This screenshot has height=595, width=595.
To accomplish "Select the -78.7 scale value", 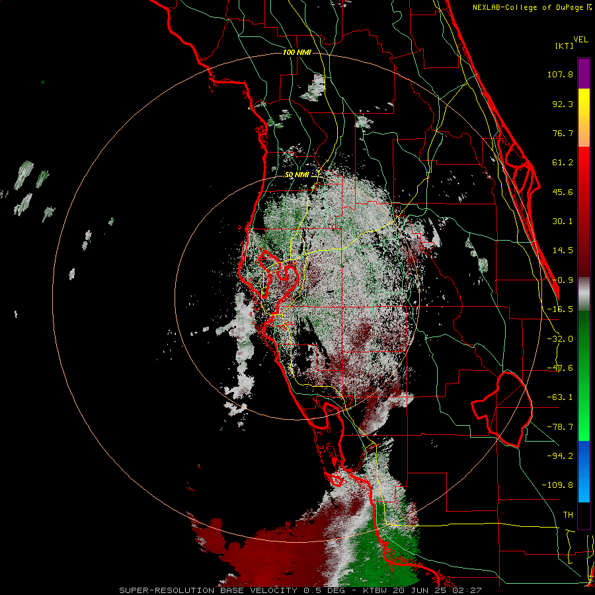I will [x=560, y=427].
